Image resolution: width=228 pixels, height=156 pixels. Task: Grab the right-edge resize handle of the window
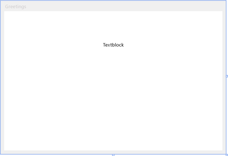(x=227, y=76)
